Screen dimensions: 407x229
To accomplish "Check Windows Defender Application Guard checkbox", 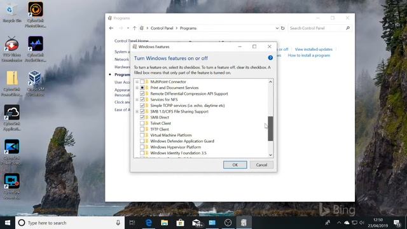I will [142, 141].
